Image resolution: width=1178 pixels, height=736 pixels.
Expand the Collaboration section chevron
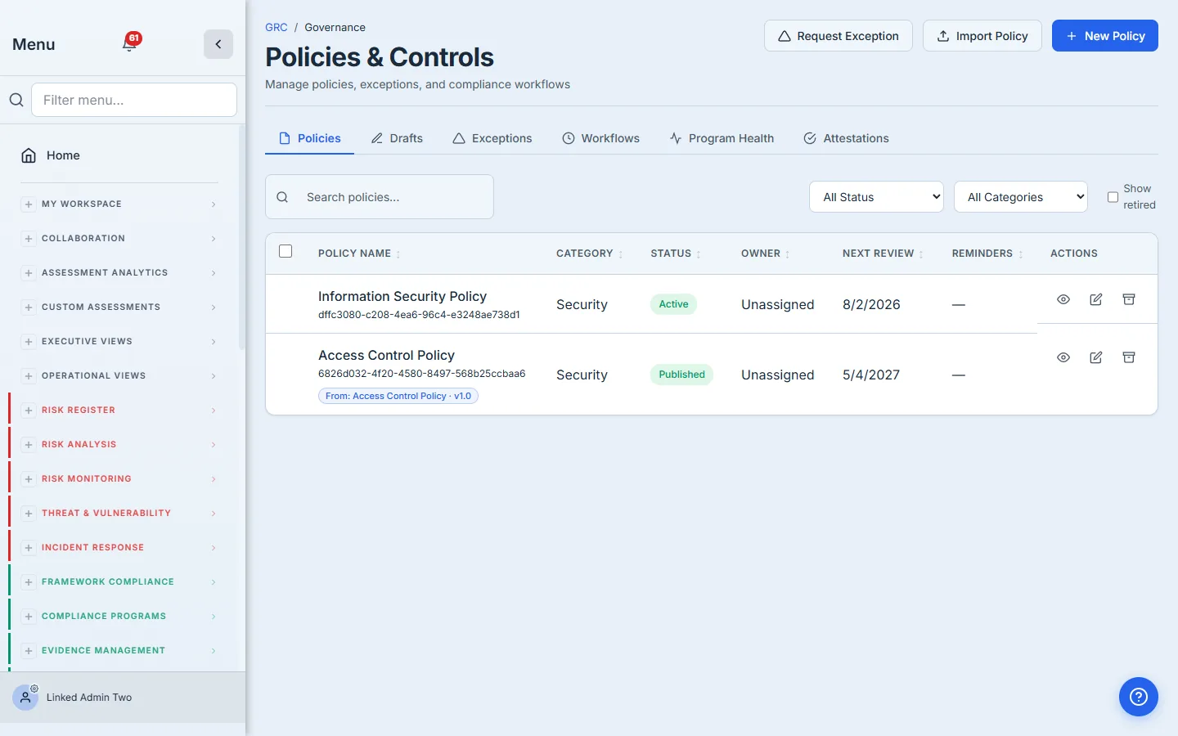pyautogui.click(x=214, y=239)
